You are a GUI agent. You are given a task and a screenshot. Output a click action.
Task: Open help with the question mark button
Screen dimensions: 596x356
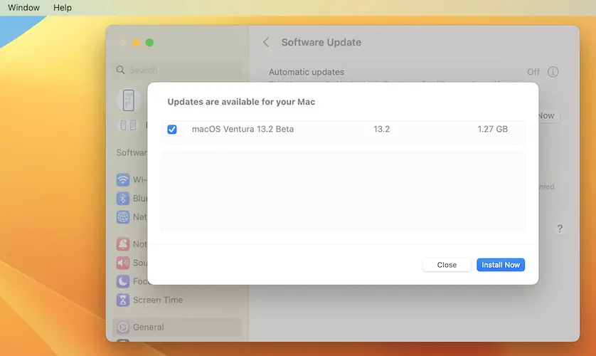[560, 229]
